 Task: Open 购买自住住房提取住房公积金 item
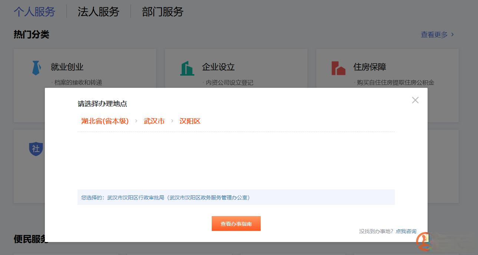coord(395,83)
